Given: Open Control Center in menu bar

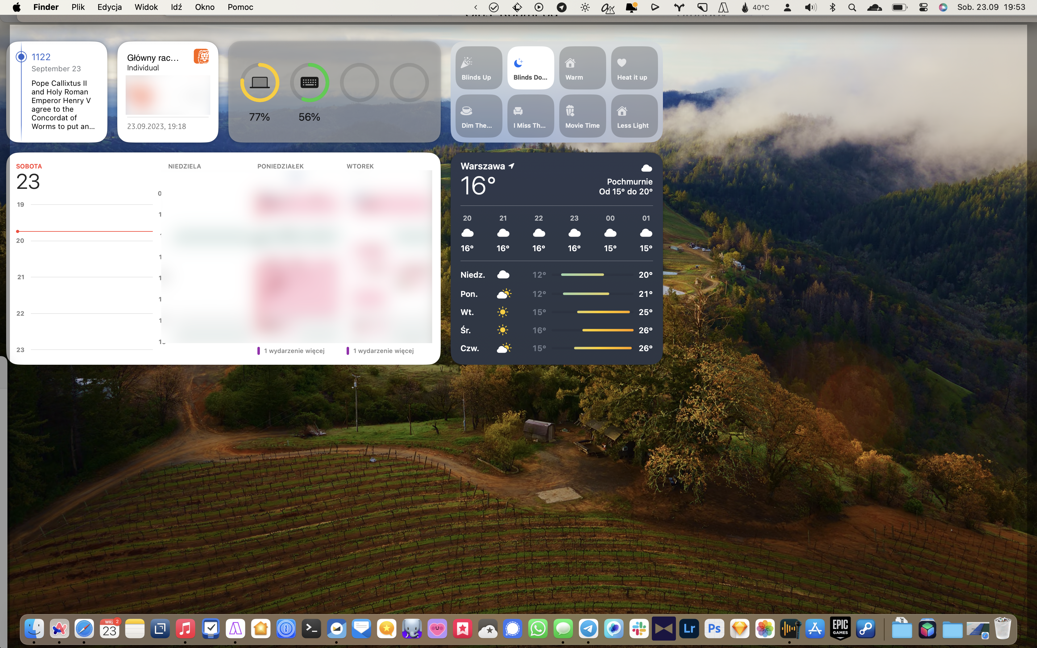Looking at the screenshot, I should 923,7.
